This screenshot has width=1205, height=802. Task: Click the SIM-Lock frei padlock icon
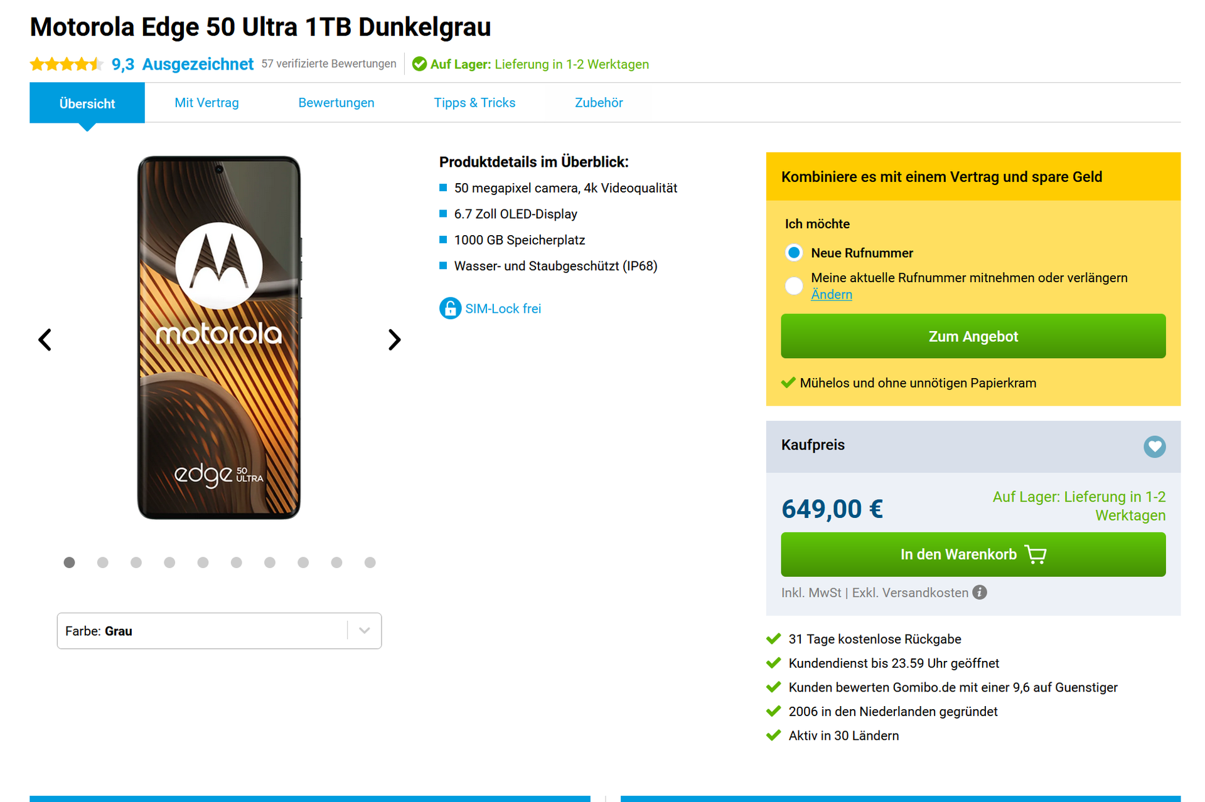pos(450,308)
